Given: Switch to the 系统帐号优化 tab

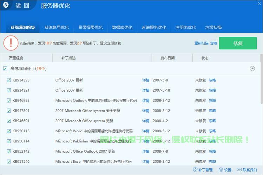Looking at the screenshot, I should point(57,27).
